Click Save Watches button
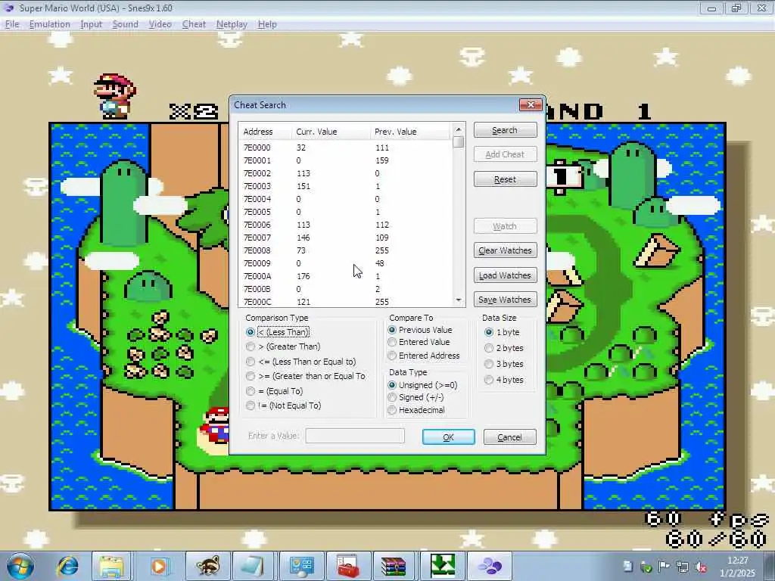This screenshot has width=775, height=581. click(x=505, y=300)
